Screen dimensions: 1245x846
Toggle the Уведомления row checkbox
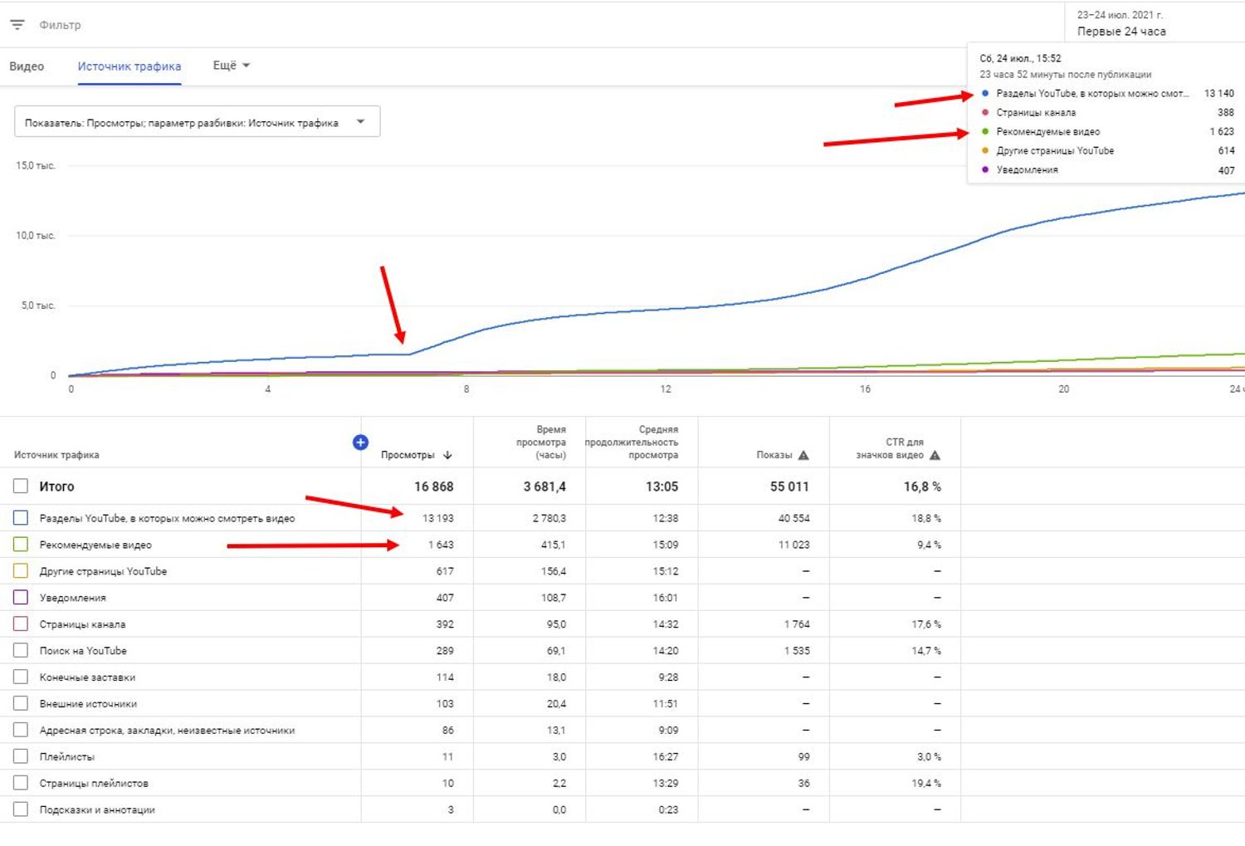pyautogui.click(x=21, y=598)
